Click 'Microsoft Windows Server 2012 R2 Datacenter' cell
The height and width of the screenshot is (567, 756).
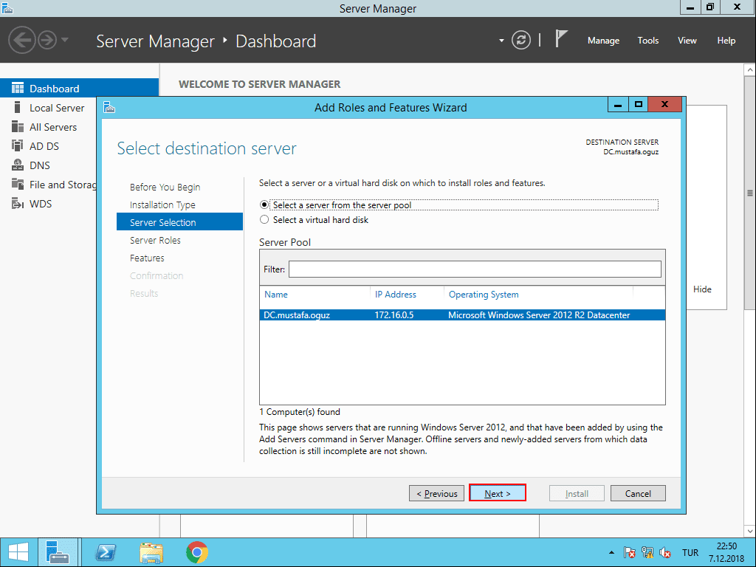[539, 315]
